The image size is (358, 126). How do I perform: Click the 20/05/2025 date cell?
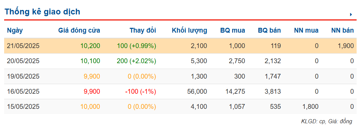click(x=23, y=61)
